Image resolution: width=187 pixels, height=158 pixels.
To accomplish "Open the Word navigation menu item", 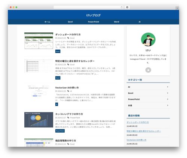I will pos(116,22).
